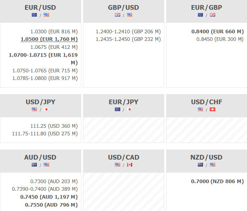This screenshot has height=211, width=247.
Task: Click the UK flag under GBP/USD heading
Action: [117, 15]
